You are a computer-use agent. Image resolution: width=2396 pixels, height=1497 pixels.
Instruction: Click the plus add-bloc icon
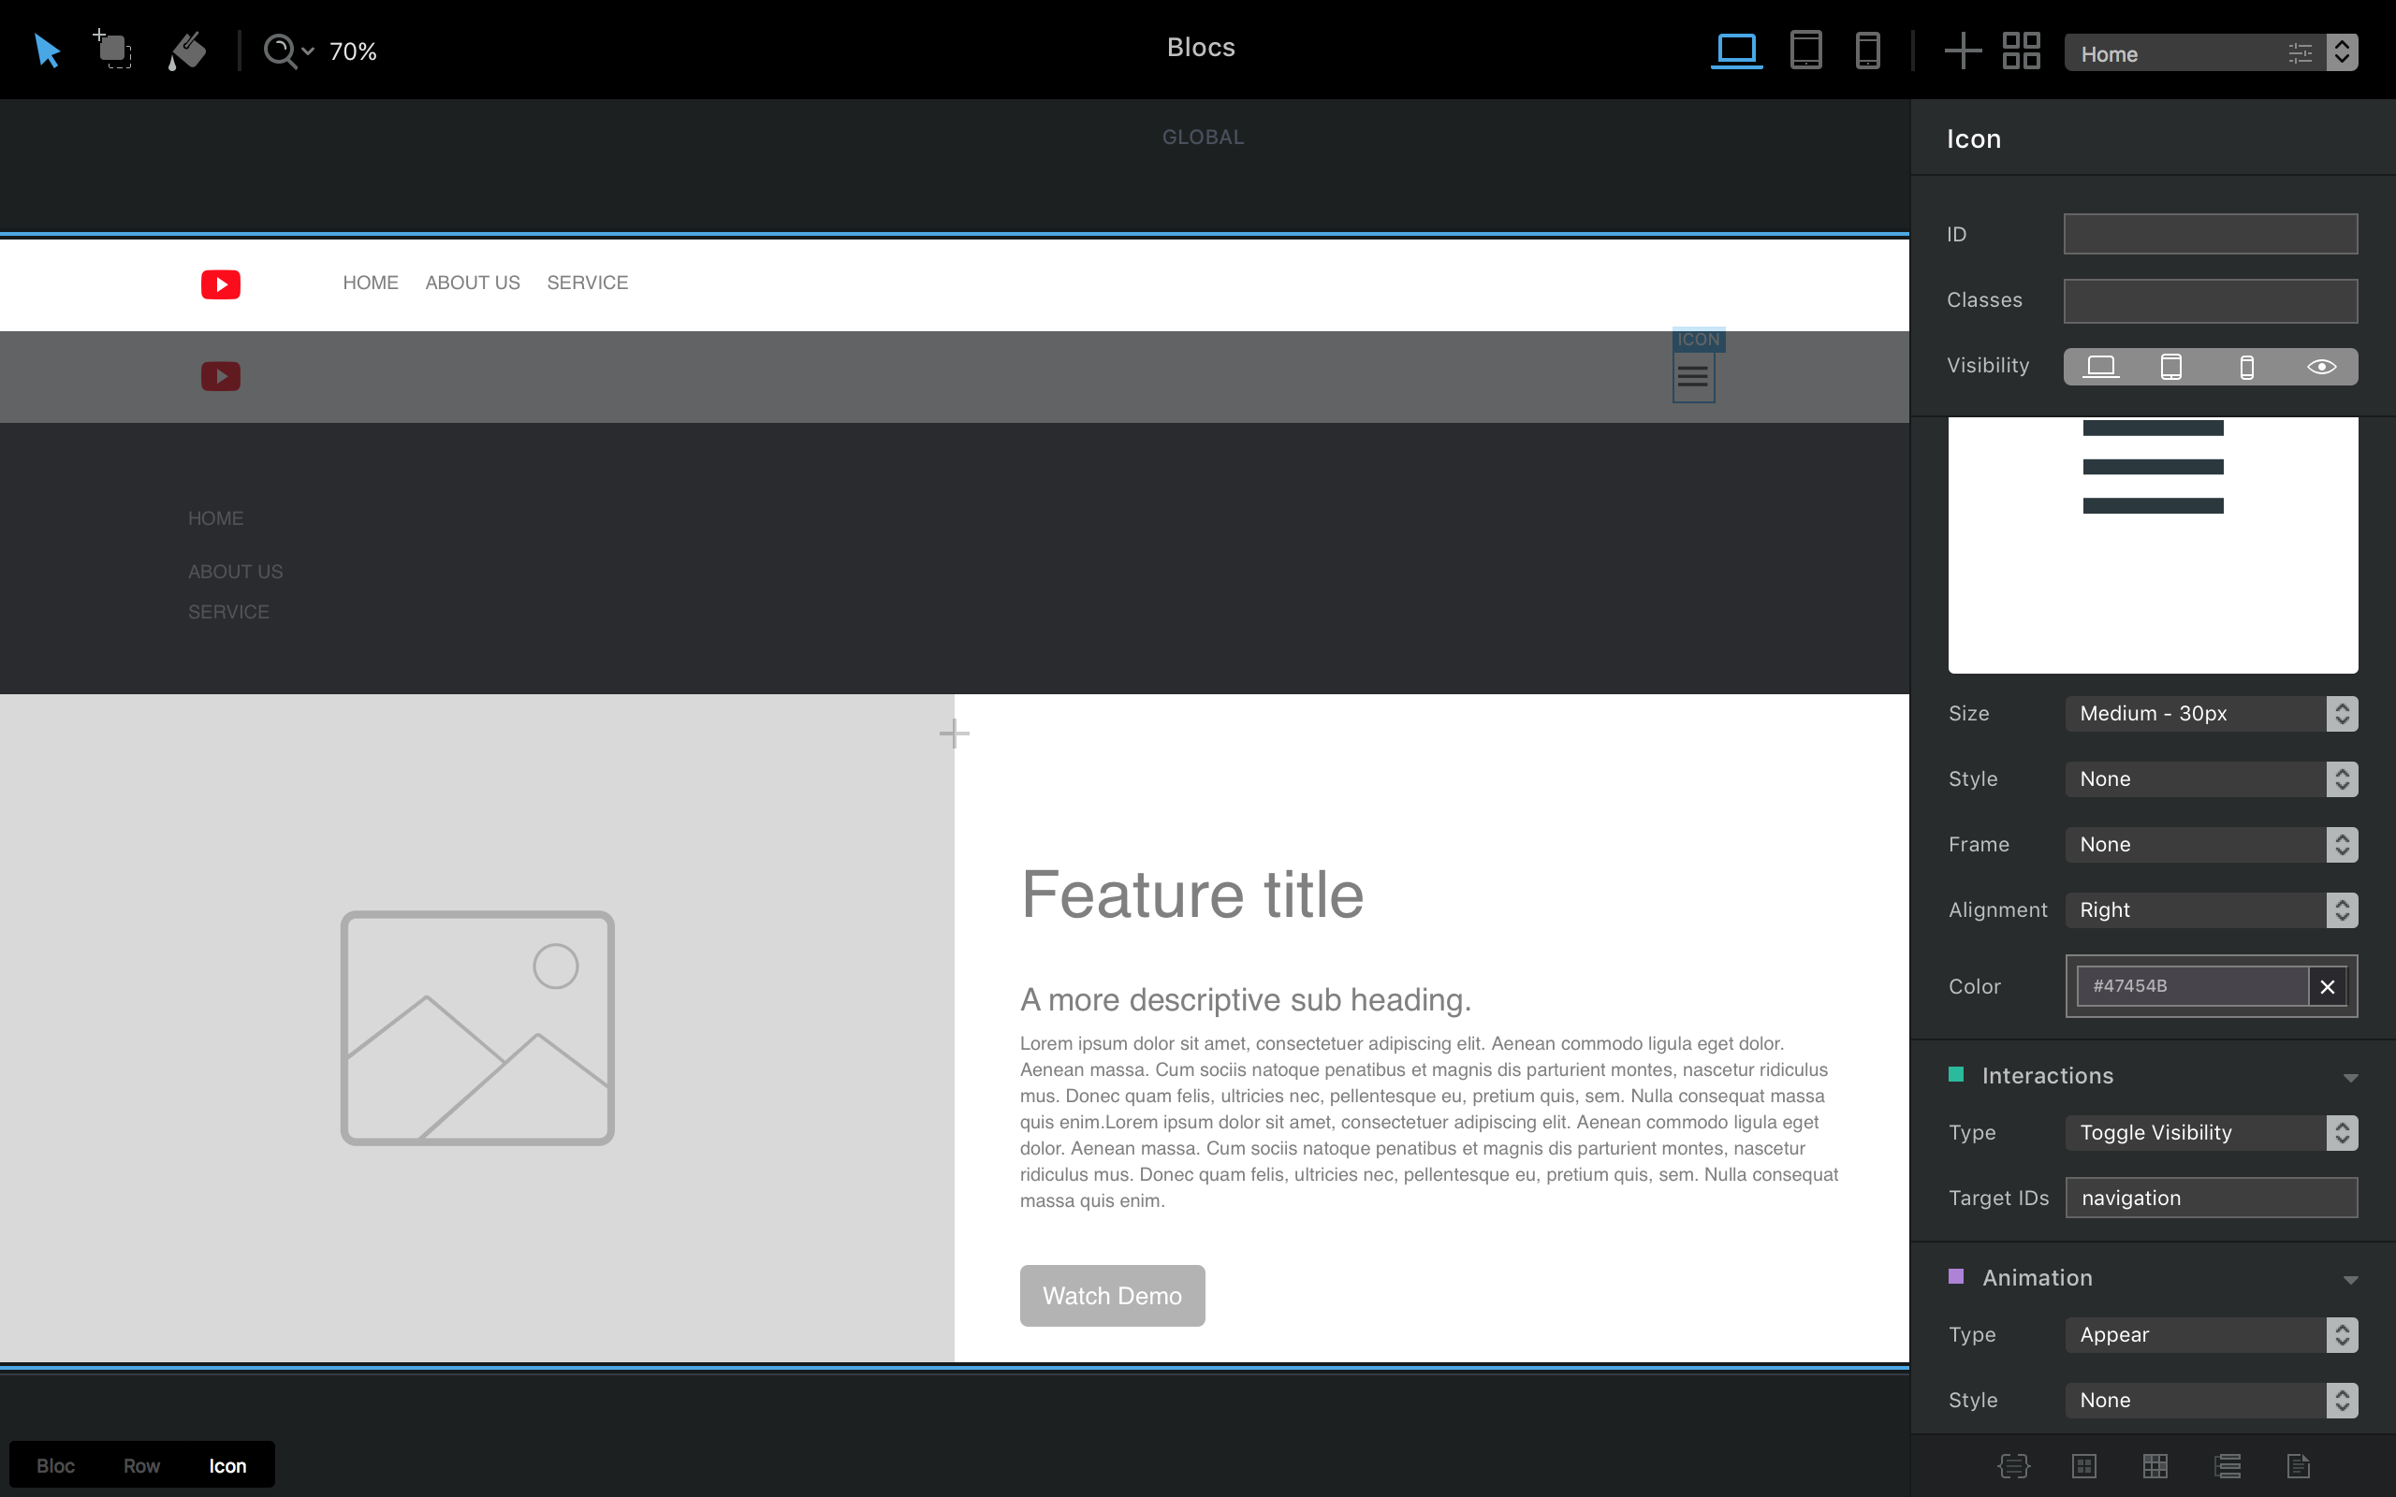(x=1963, y=51)
